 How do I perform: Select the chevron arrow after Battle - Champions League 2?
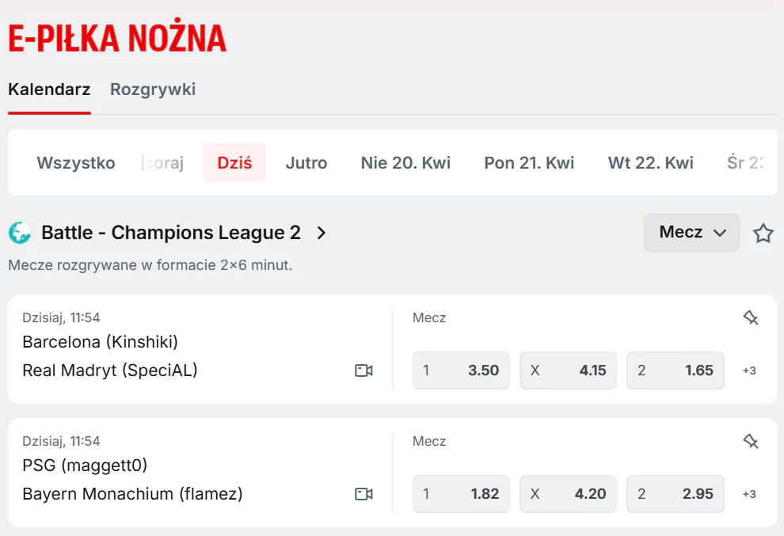pos(321,233)
